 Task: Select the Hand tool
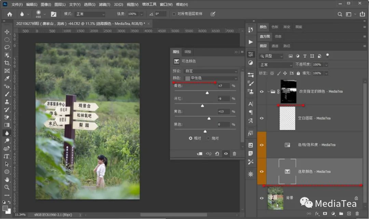pyautogui.click(x=7, y=180)
